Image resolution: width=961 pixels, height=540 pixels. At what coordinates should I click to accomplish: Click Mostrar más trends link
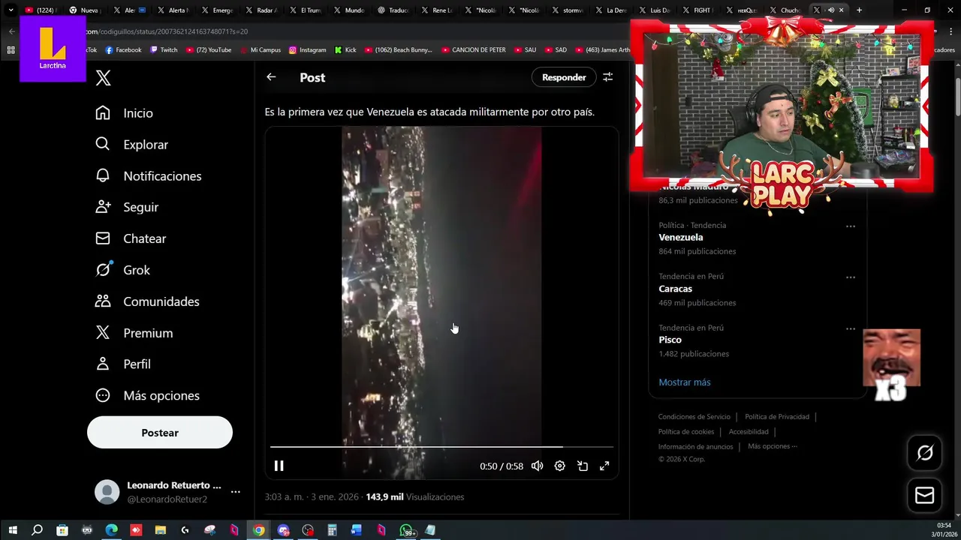pyautogui.click(x=685, y=382)
